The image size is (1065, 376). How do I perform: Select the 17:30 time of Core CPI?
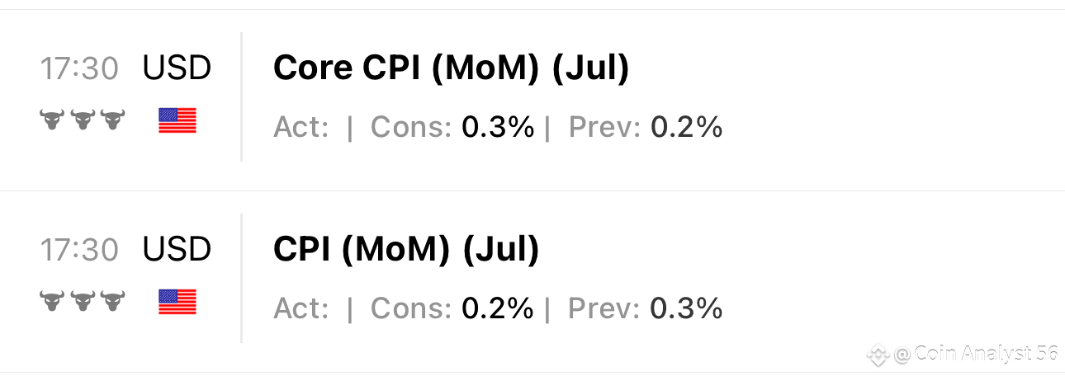pos(79,68)
